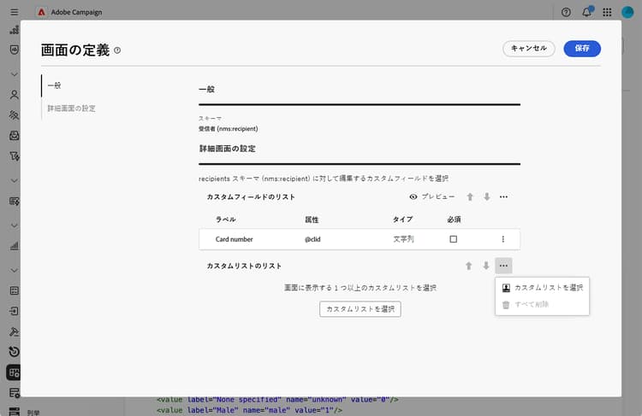Image resolution: width=642 pixels, height=416 pixels.
Task: Open the user profile avatar
Action: pos(627,12)
